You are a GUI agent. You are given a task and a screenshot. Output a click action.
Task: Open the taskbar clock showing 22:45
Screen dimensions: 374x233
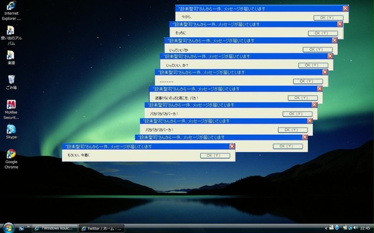click(x=365, y=228)
